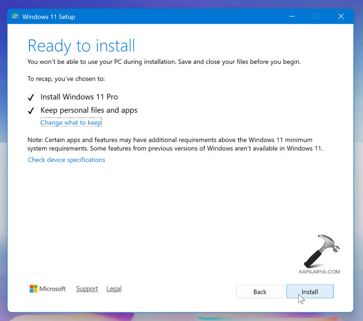
Task: Open Check device specifications link
Action: 66,160
